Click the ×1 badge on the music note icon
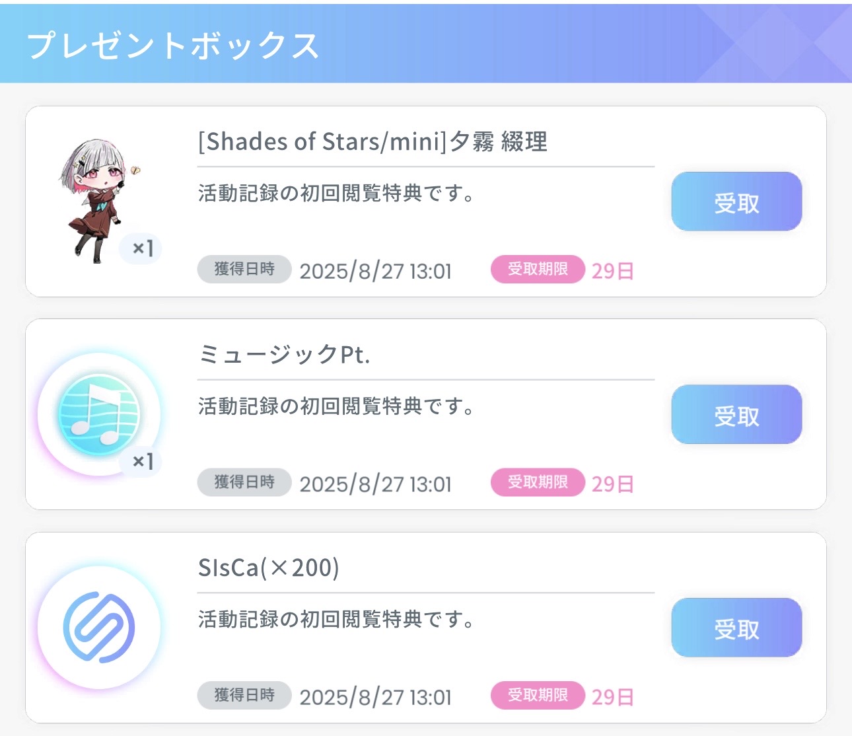 click(142, 461)
